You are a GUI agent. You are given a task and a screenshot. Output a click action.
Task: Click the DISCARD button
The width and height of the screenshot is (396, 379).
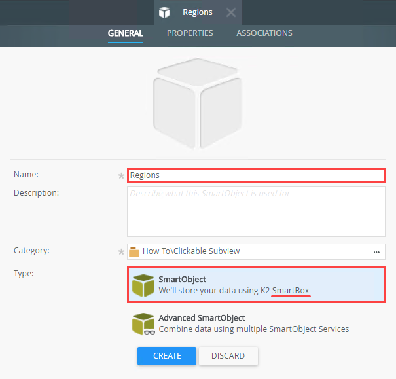click(228, 356)
